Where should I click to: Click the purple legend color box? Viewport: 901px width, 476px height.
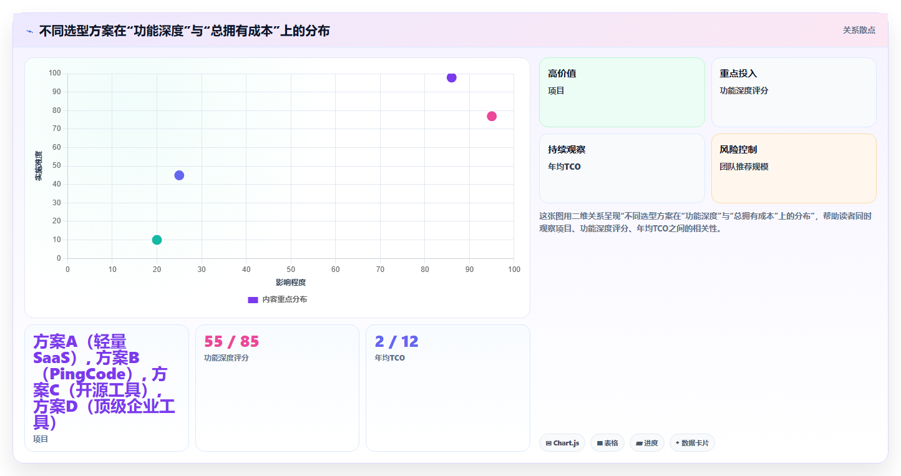(253, 299)
